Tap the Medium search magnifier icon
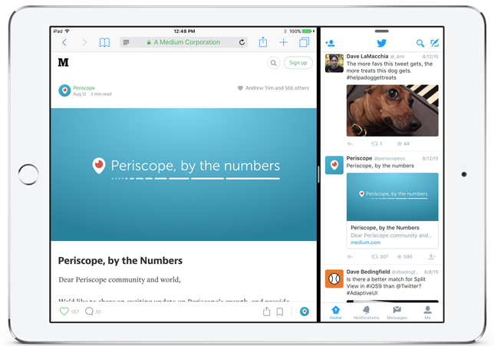Viewport: 494px width, 346px height. point(274,63)
